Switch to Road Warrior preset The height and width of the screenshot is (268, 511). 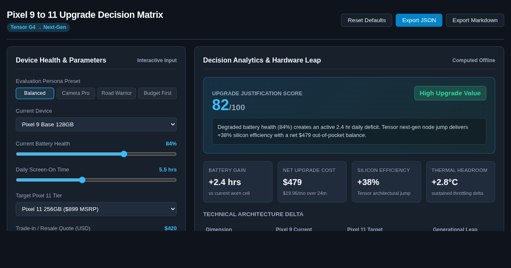117,93
